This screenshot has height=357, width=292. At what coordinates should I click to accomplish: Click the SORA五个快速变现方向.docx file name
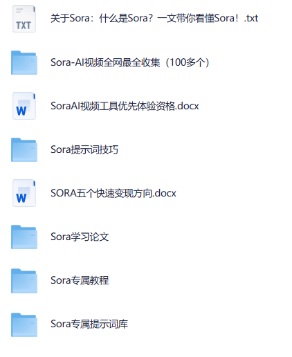pyautogui.click(x=113, y=193)
